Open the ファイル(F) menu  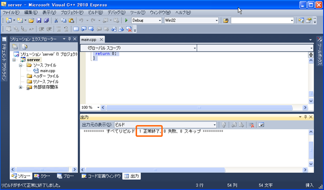pos(11,13)
